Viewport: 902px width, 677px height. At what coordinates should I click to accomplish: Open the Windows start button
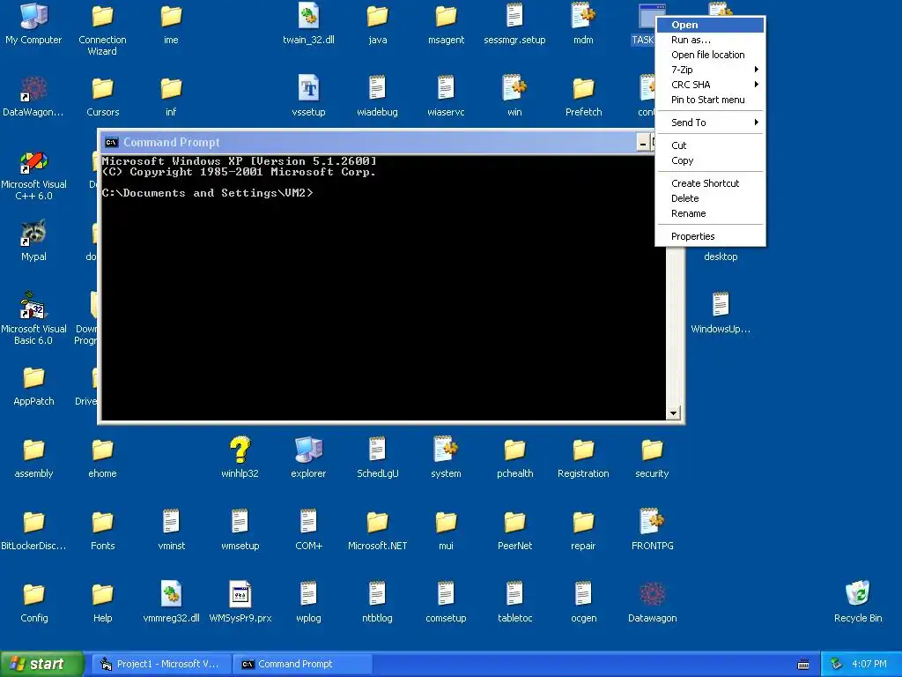[x=41, y=665]
